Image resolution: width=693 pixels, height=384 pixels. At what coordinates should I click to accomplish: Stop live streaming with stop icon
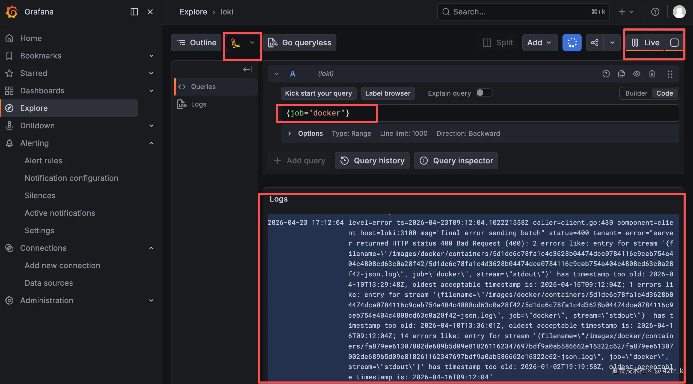click(x=674, y=43)
